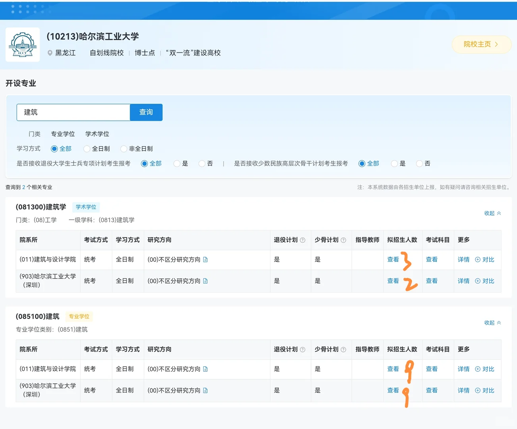Click the location pin icon beside 黑龙江
The width and height of the screenshot is (517, 429).
point(50,52)
